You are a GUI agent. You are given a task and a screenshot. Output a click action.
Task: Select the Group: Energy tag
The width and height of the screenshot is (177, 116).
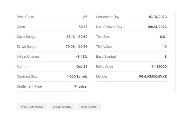(x=62, y=107)
